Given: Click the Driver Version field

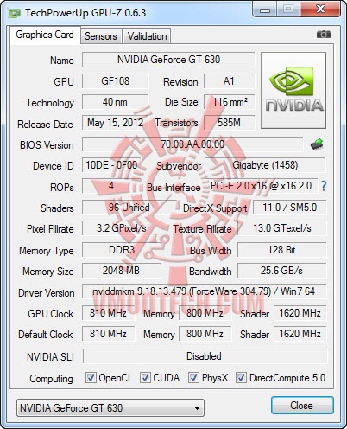Looking at the screenshot, I should pos(205,291).
